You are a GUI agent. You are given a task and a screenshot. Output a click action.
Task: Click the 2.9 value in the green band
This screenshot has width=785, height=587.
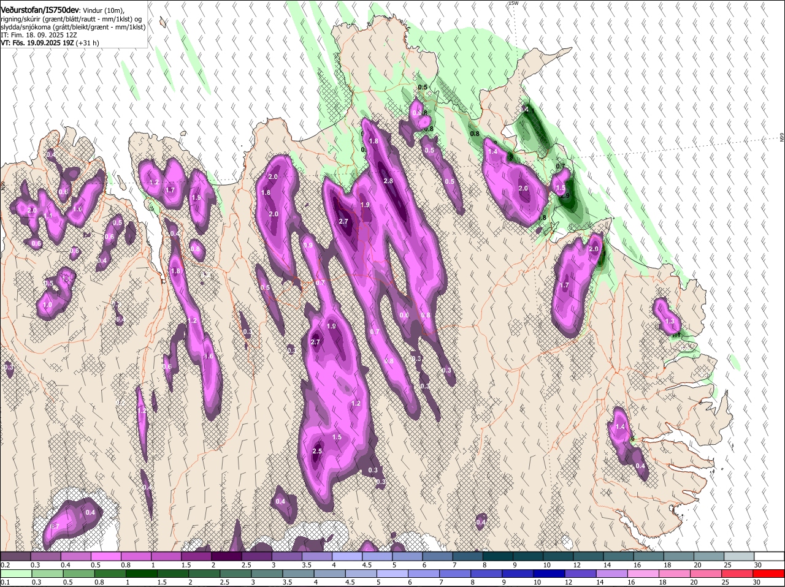tap(565, 195)
